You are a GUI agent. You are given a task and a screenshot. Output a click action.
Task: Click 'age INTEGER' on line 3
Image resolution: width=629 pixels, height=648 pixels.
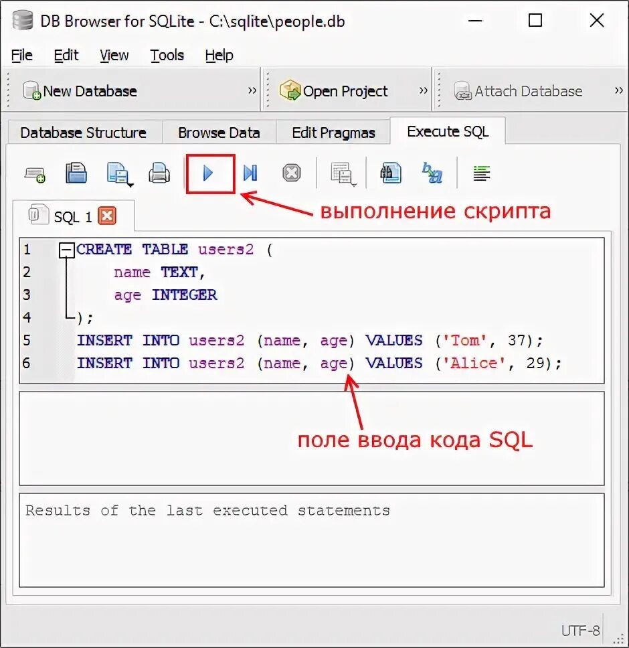point(165,295)
